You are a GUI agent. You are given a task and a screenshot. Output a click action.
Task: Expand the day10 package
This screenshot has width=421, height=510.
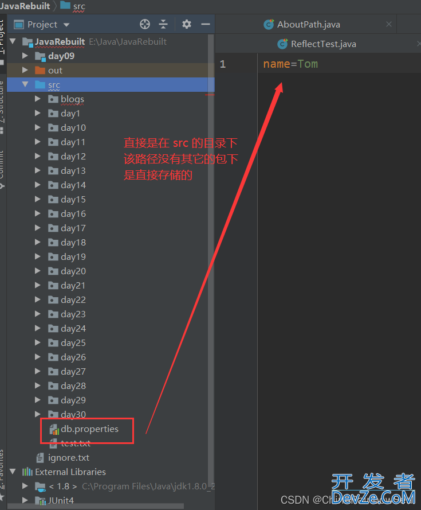[x=38, y=127]
